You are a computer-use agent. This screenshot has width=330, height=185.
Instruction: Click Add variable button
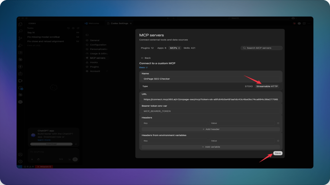(211, 147)
